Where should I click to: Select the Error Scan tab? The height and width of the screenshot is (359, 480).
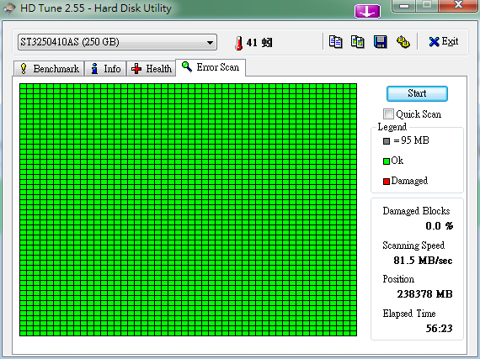pos(211,67)
